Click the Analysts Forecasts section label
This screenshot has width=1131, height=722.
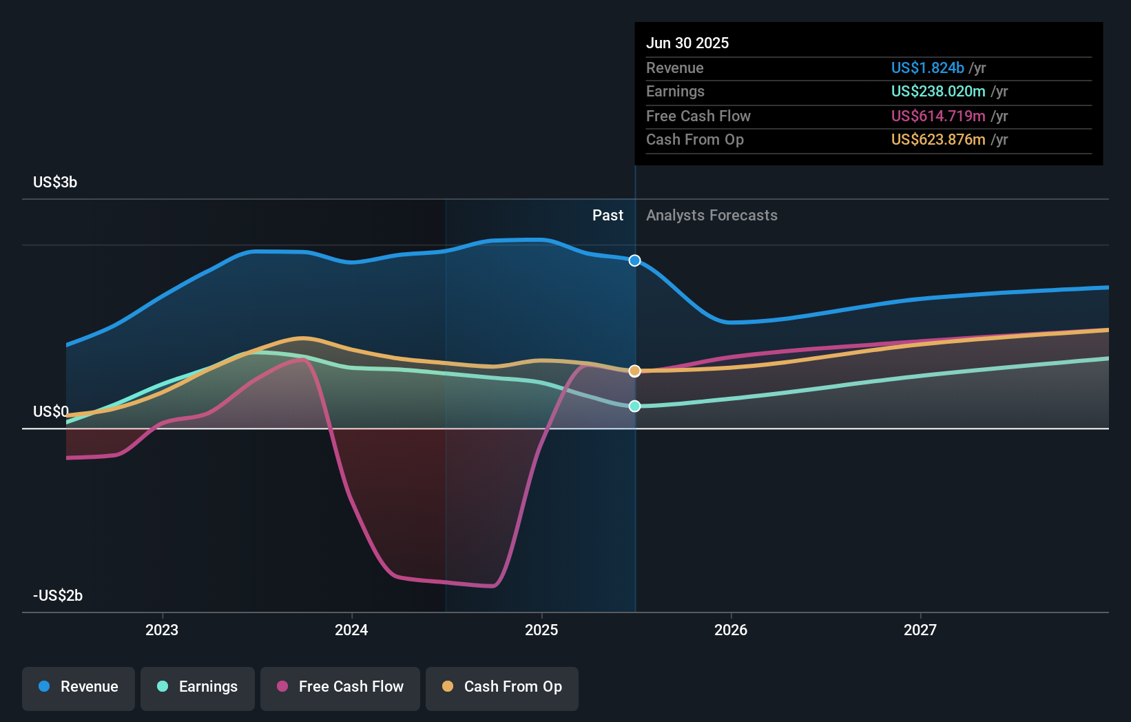[x=712, y=216]
